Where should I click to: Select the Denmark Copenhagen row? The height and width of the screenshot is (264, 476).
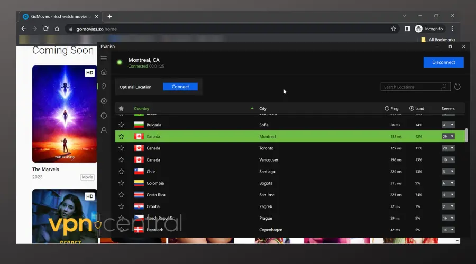(x=290, y=230)
